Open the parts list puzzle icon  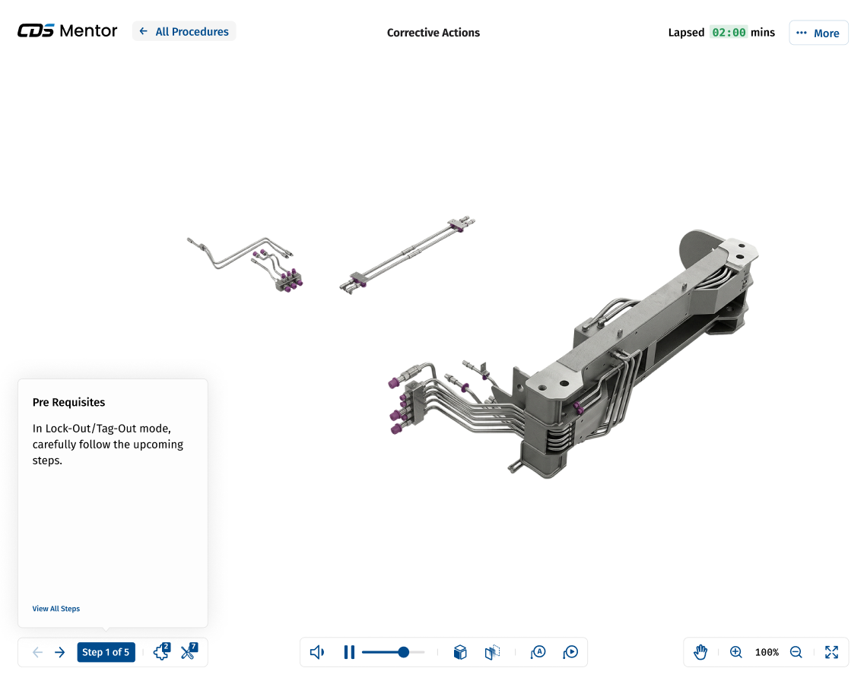(x=161, y=652)
